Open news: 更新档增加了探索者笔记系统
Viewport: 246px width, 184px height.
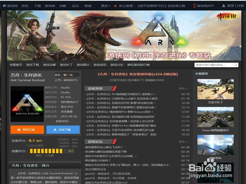pos(121,134)
